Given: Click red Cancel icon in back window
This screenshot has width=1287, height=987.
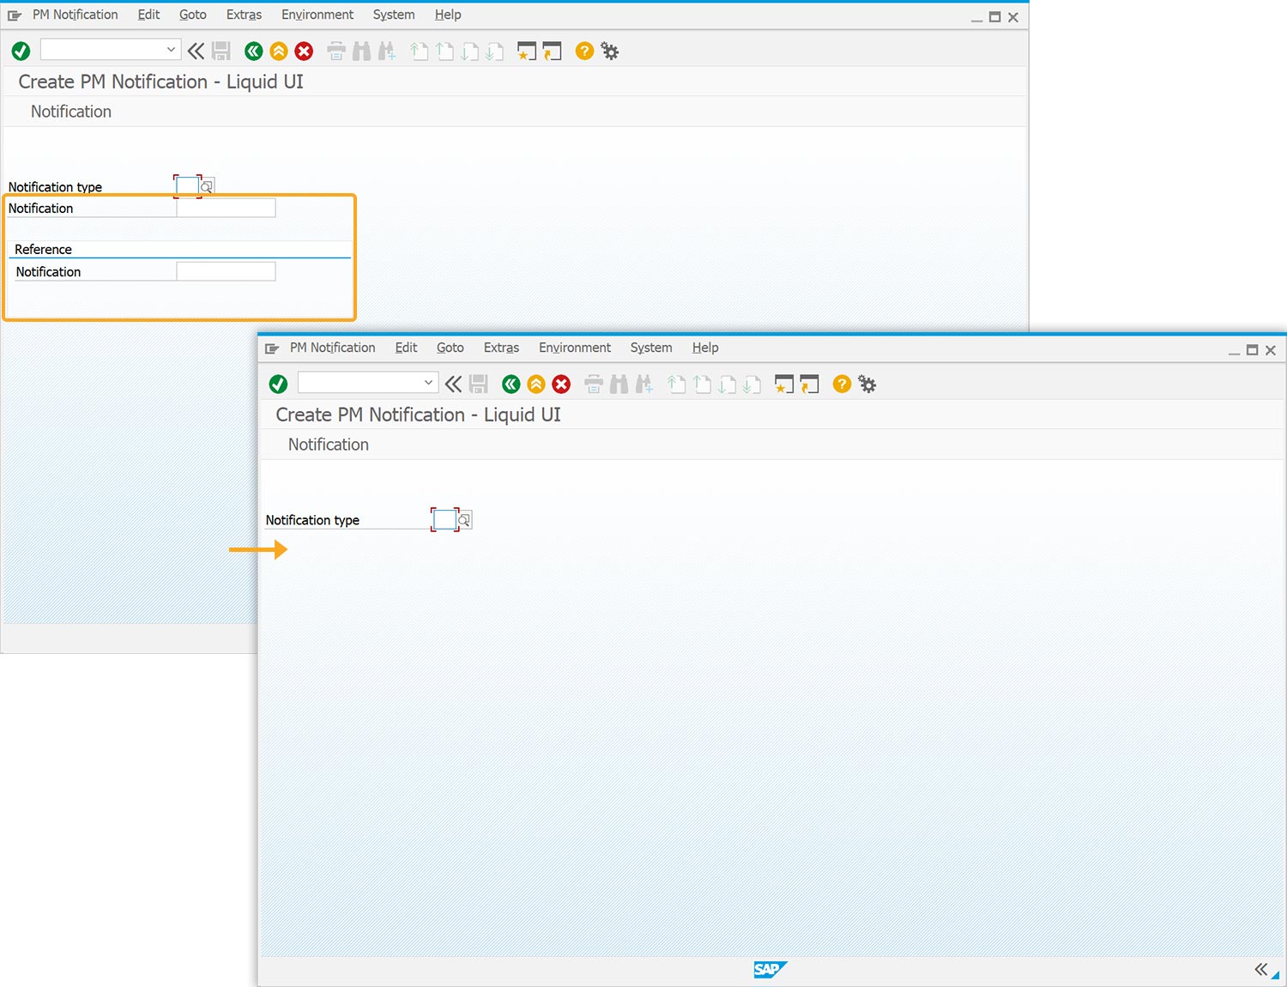Looking at the screenshot, I should pos(304,51).
